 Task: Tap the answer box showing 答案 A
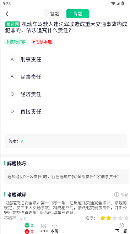tap(66, 141)
